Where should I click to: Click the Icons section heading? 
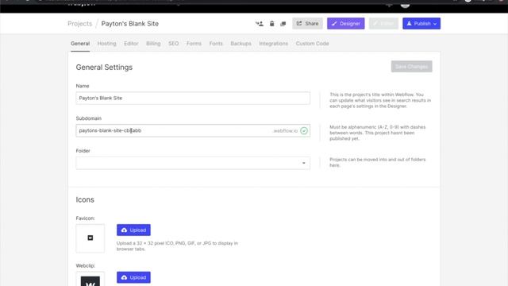coord(85,199)
